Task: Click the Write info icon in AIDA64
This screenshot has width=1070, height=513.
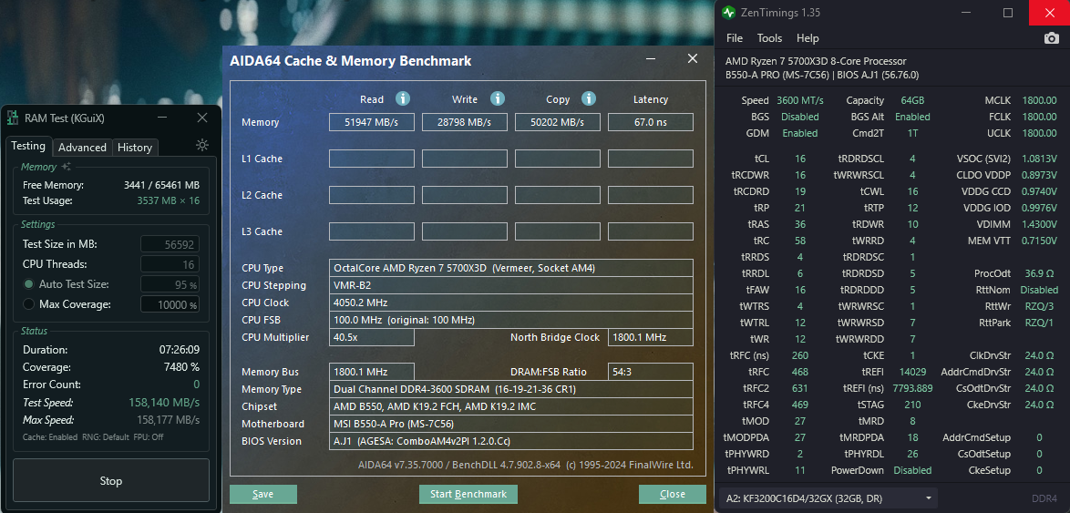Action: [x=498, y=99]
